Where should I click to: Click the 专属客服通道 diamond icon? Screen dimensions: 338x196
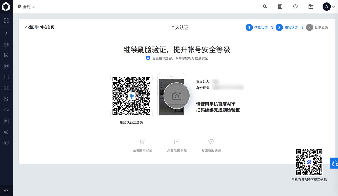point(211,142)
